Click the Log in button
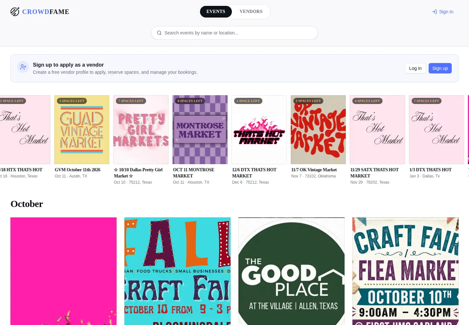 [x=415, y=68]
